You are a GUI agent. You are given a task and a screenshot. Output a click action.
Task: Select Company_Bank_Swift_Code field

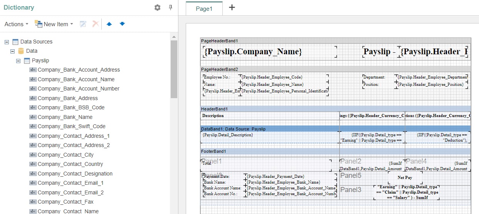coord(71,126)
